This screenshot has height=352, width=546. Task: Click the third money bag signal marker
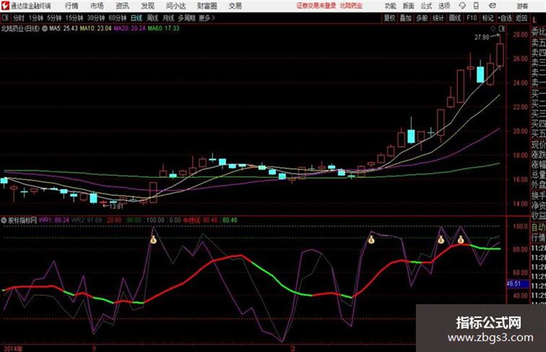click(x=441, y=239)
